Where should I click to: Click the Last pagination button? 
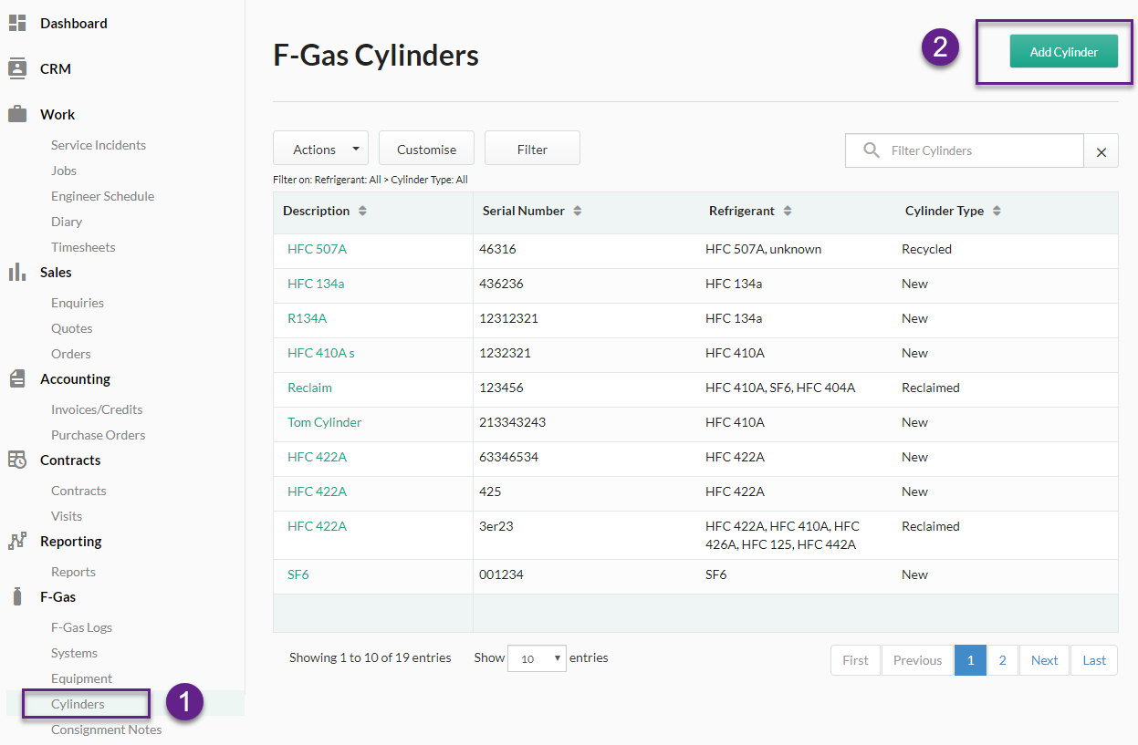pos(1094,660)
